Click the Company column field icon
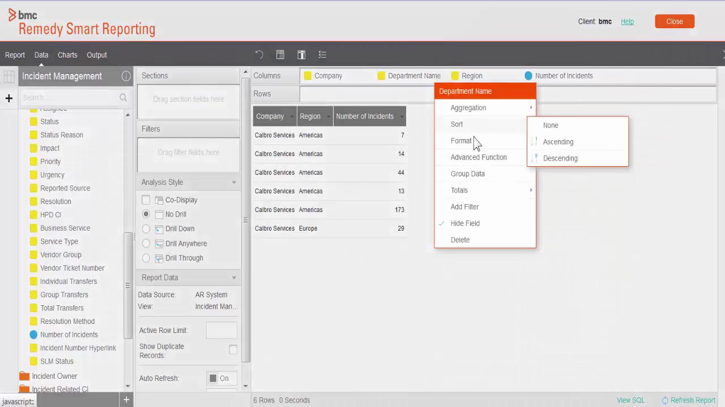 [x=308, y=76]
